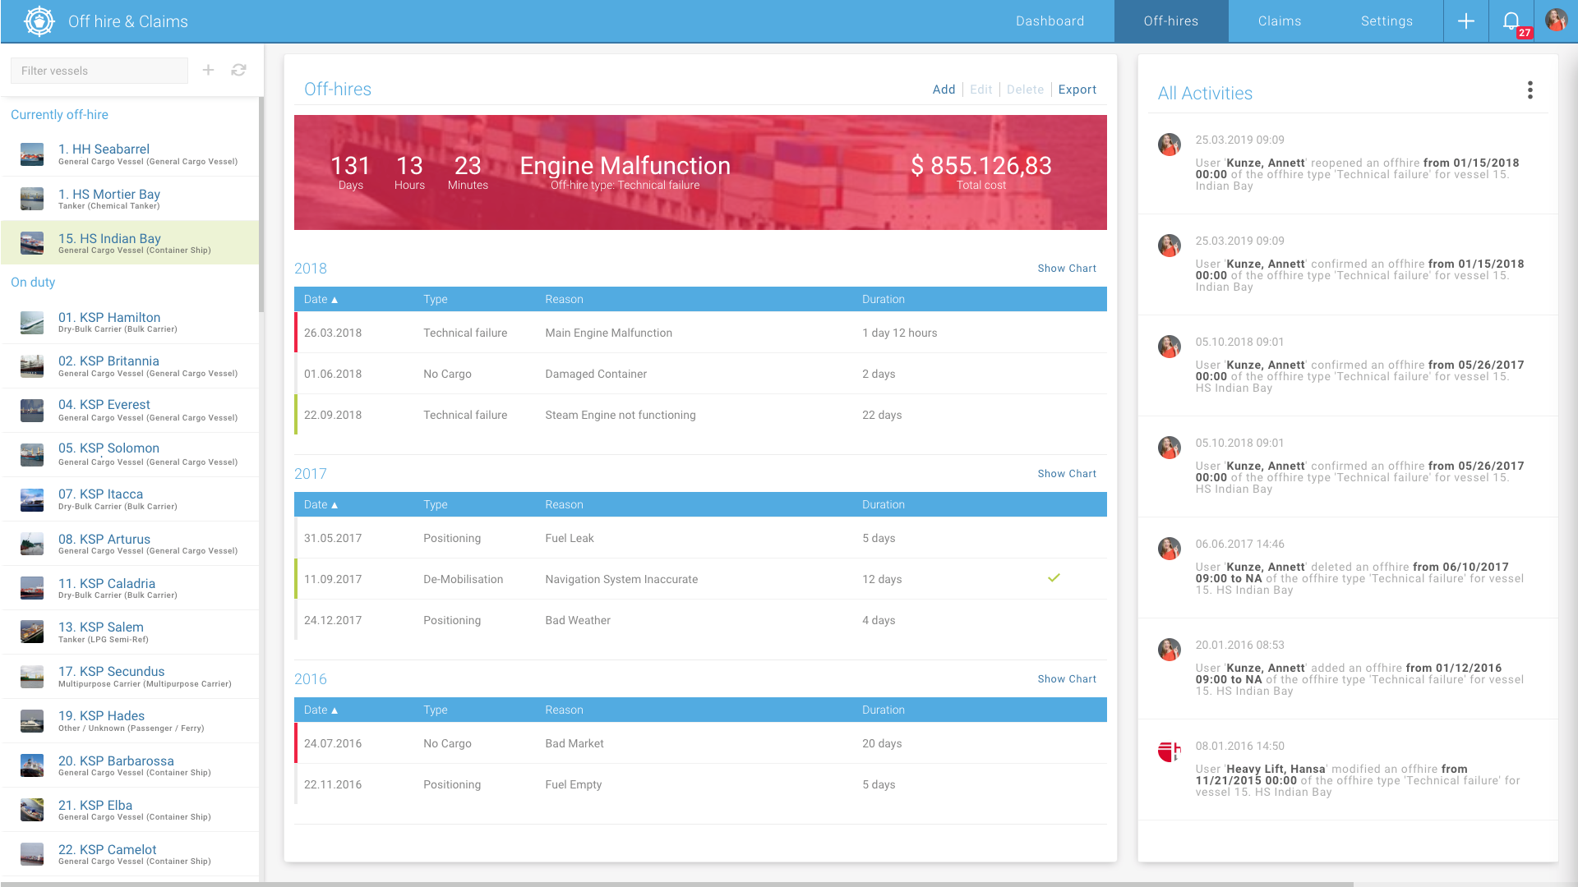Switch to the Claims tab
The image size is (1578, 887).
(1279, 21)
